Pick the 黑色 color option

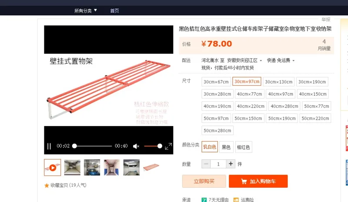pos(226,147)
